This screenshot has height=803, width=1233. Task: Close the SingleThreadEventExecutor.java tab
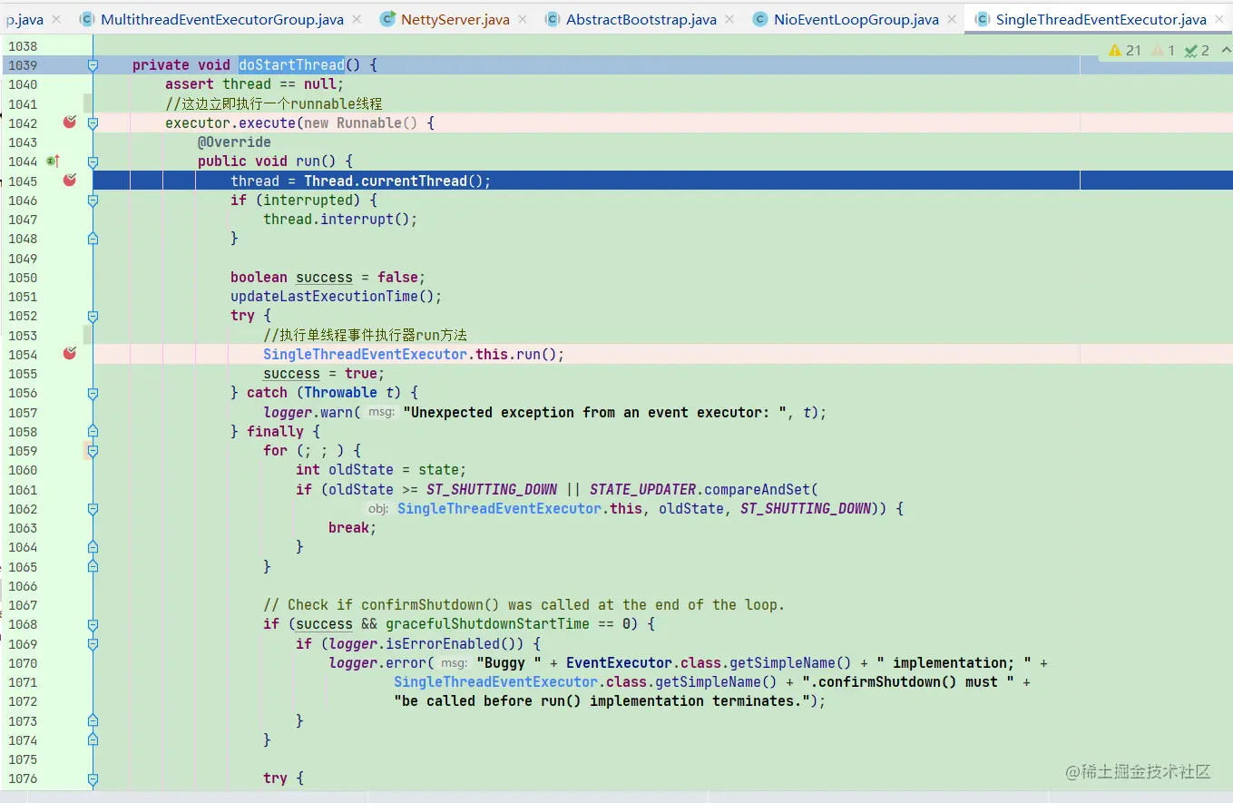coord(1220,19)
